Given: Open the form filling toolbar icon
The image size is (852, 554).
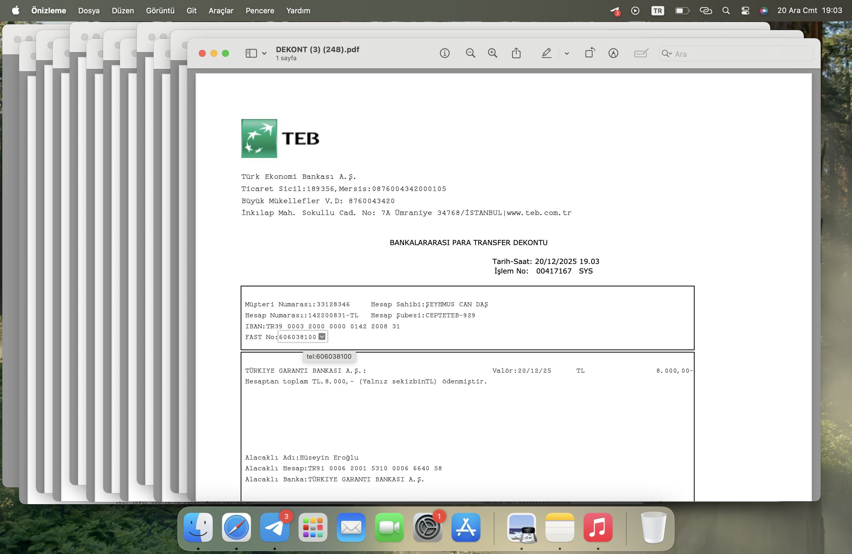Looking at the screenshot, I should click(641, 53).
